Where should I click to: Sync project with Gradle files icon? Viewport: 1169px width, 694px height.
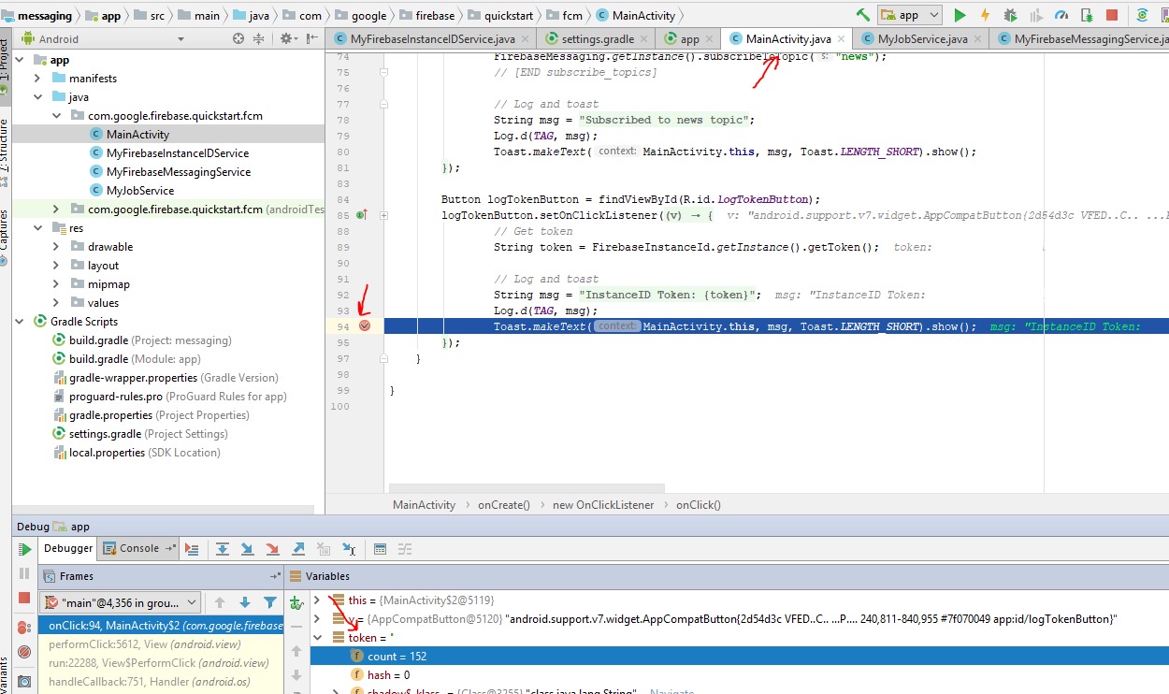click(1143, 15)
